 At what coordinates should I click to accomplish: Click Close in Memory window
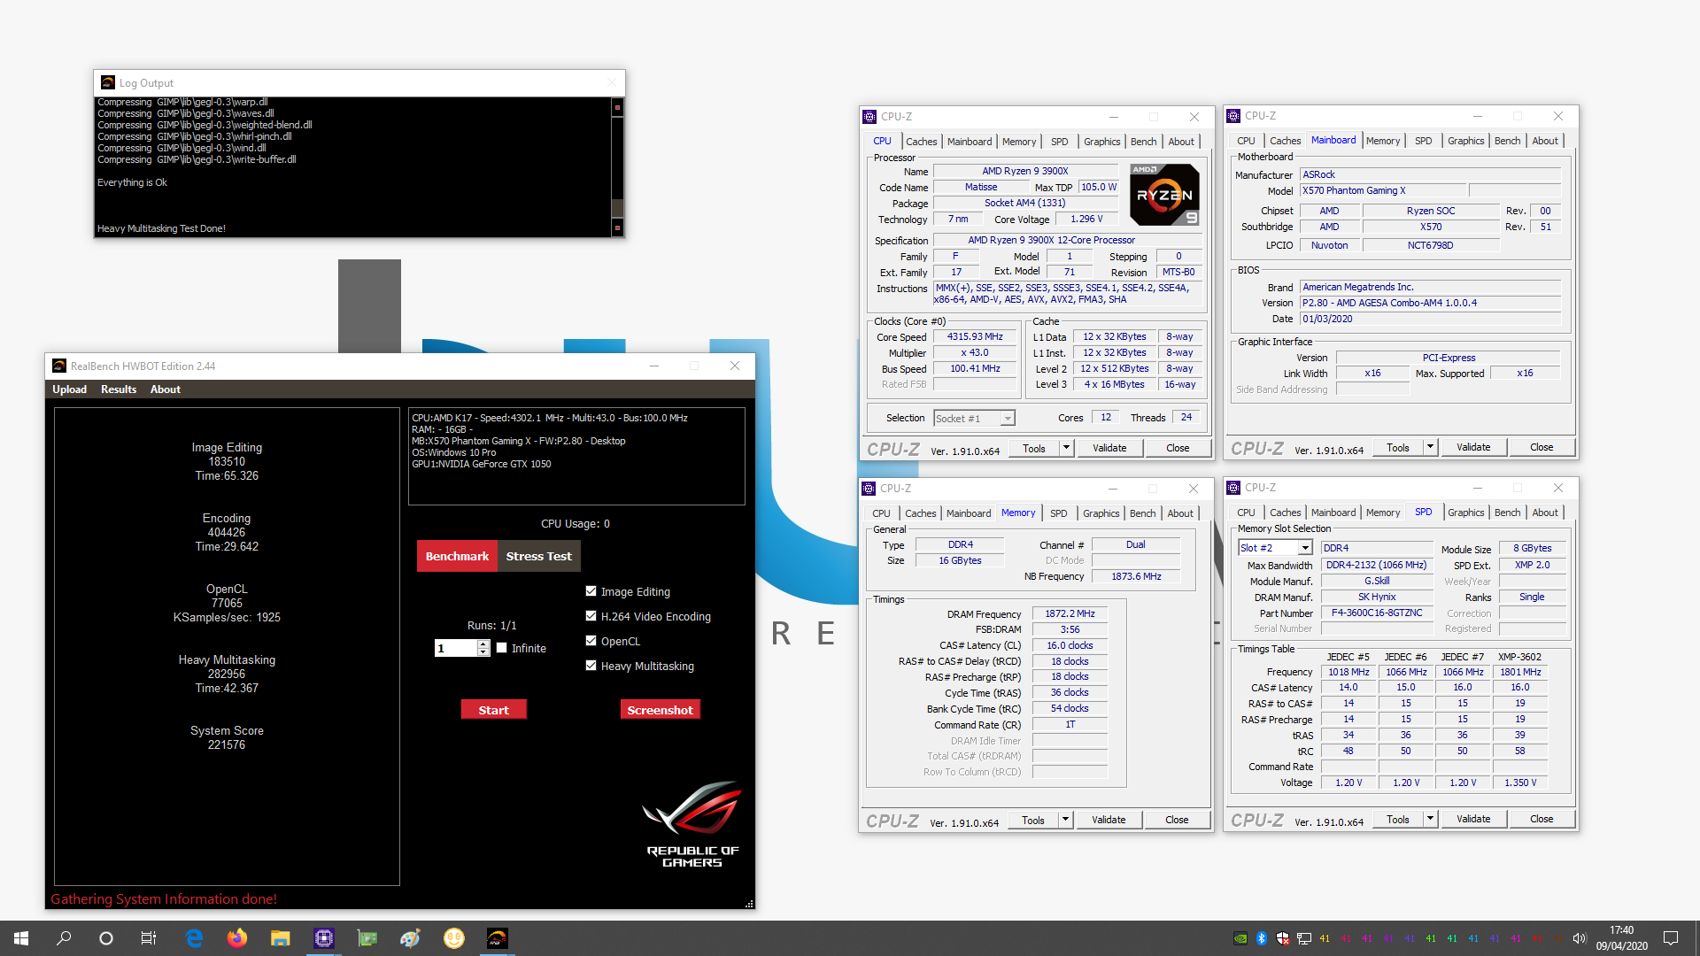[1177, 820]
